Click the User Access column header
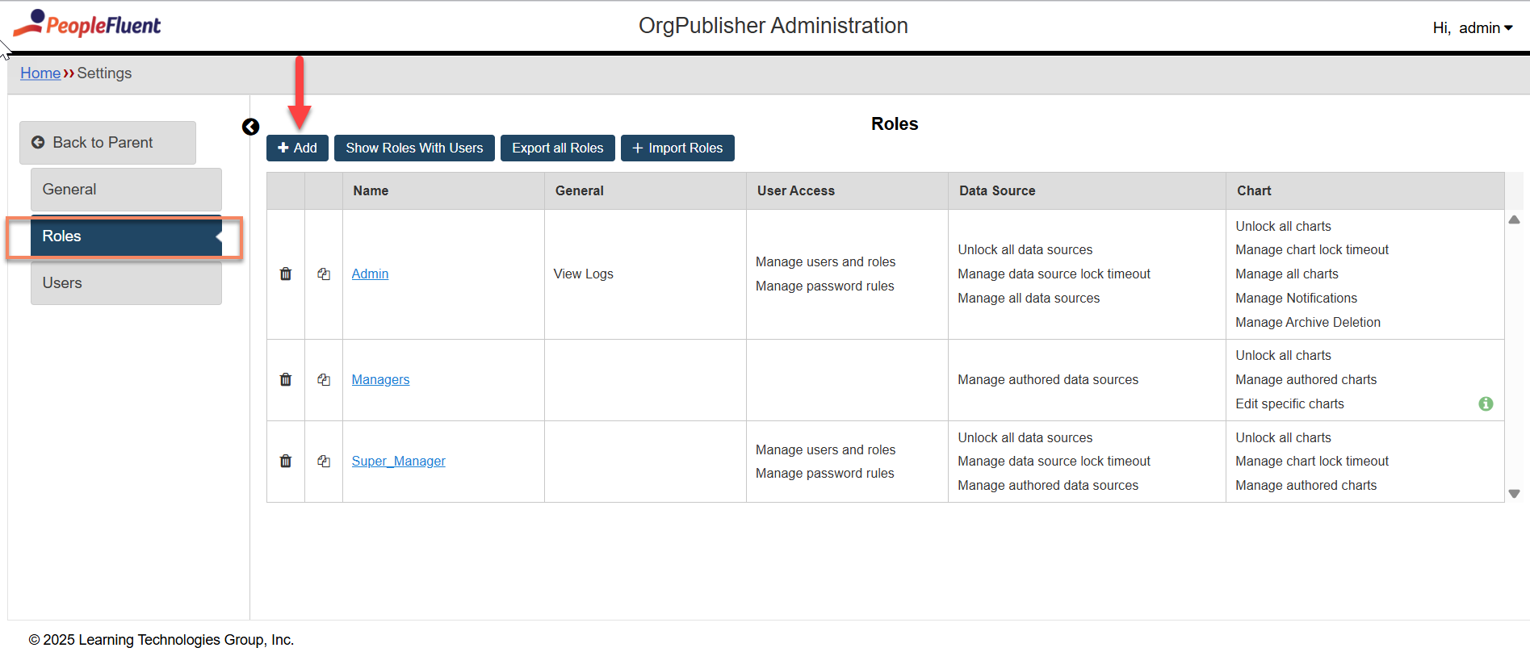1530x652 pixels. pyautogui.click(x=847, y=190)
